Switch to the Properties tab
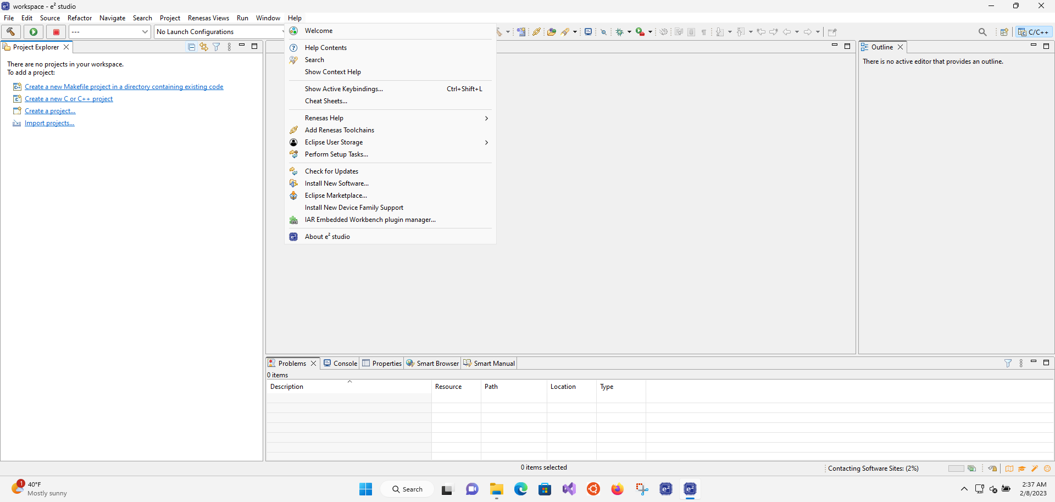The width and height of the screenshot is (1055, 502). tap(382, 363)
